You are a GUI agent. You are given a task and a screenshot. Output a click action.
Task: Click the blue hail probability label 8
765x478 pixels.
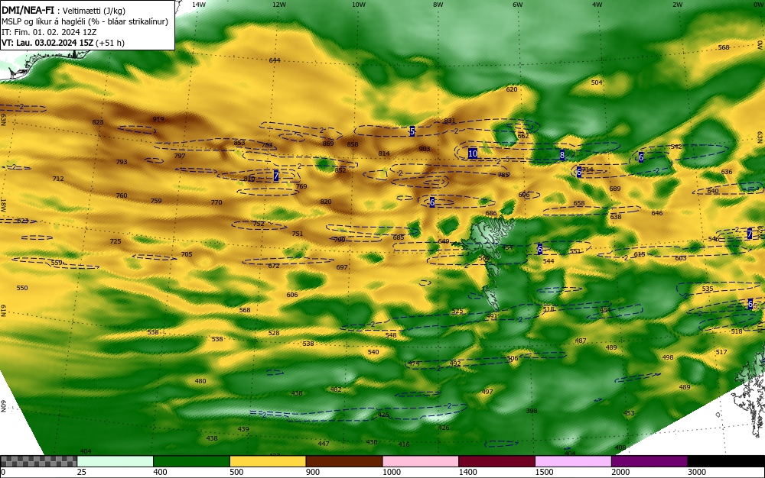(x=562, y=155)
